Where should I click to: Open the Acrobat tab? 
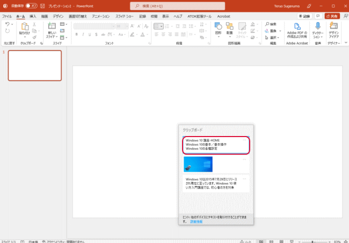[224, 16]
